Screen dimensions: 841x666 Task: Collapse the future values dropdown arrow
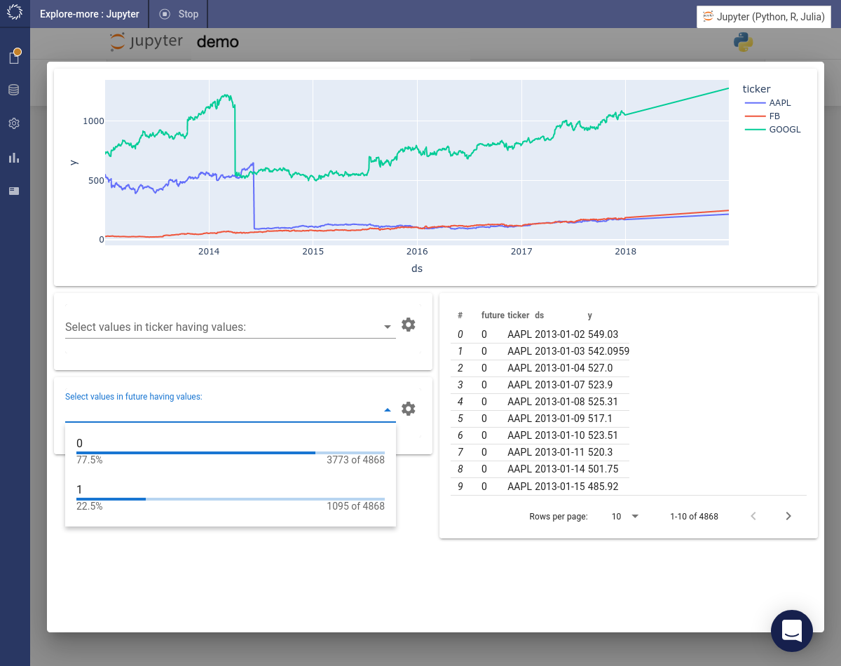tap(388, 410)
